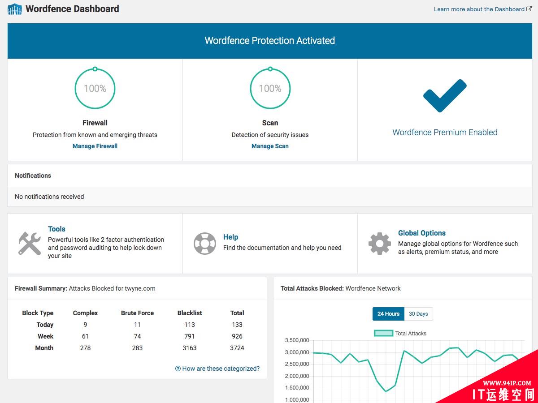Click Today's Blacklist value 113
Image resolution: width=538 pixels, height=403 pixels.
[x=190, y=325]
